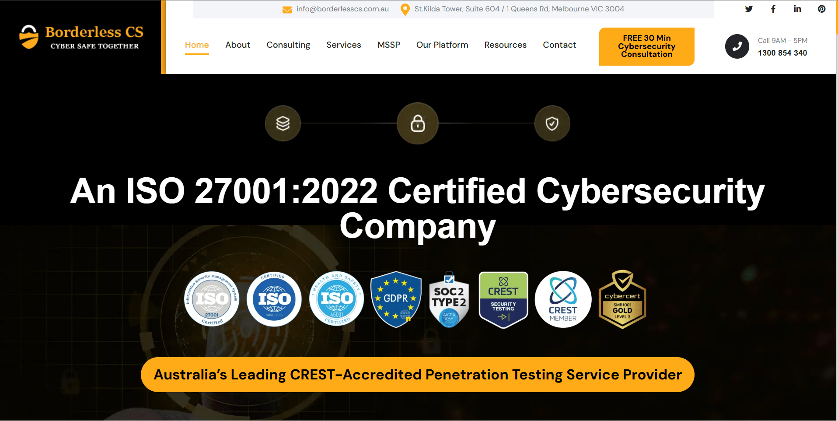Click the ISO 9001 Certified badge
The image size is (838, 421).
click(274, 299)
